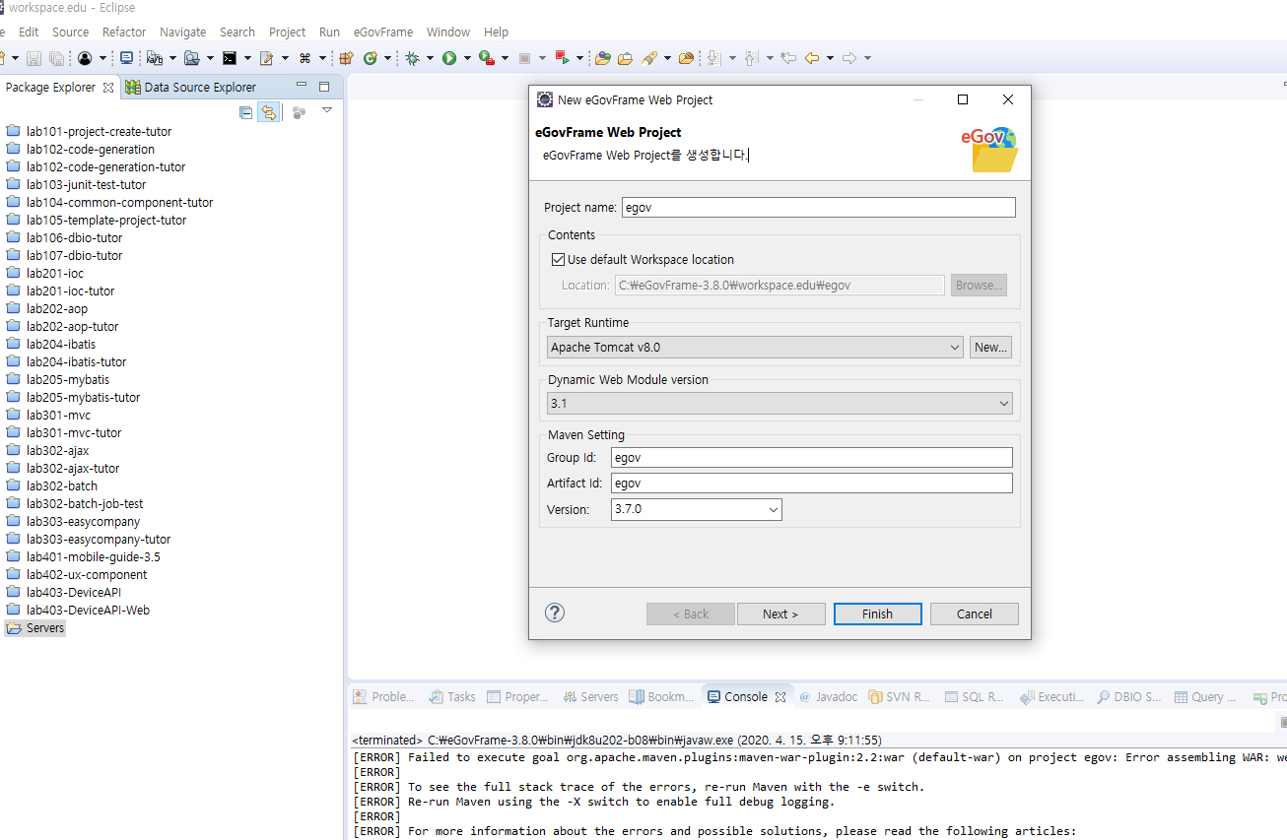
Task: Click the monitor screen toolbar icon
Action: click(126, 58)
